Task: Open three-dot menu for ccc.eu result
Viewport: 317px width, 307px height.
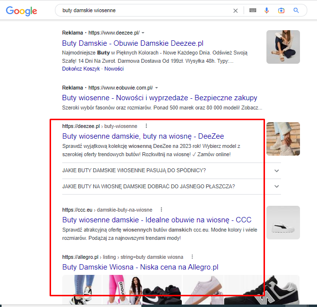Action: click(161, 210)
